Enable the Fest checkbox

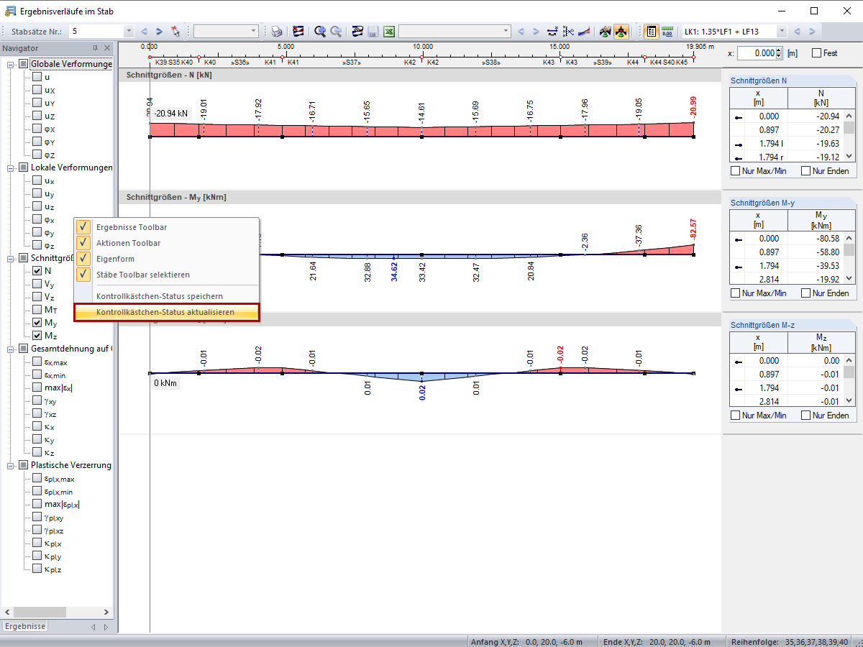point(816,53)
